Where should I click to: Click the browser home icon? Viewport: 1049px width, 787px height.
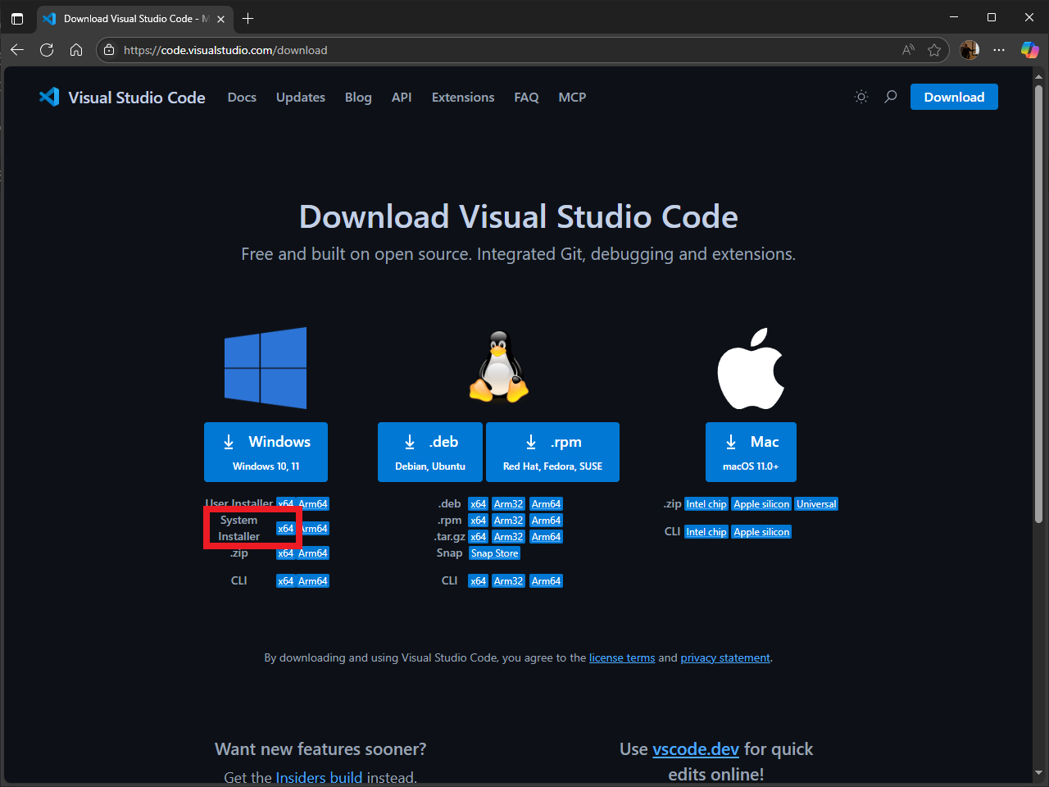pyautogui.click(x=76, y=50)
